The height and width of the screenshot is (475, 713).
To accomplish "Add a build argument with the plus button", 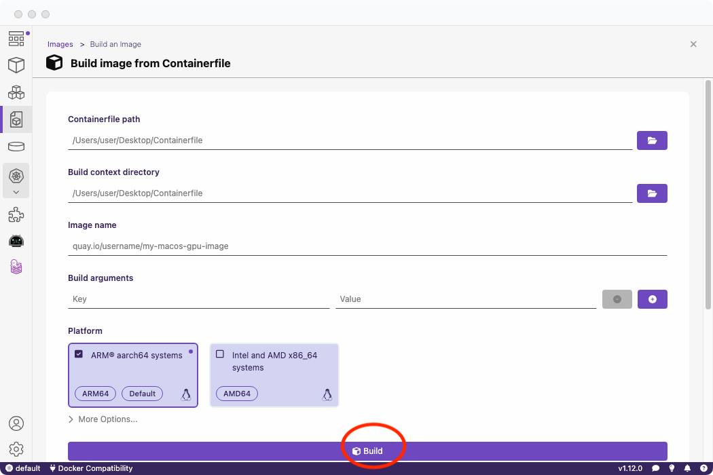I will [652, 299].
